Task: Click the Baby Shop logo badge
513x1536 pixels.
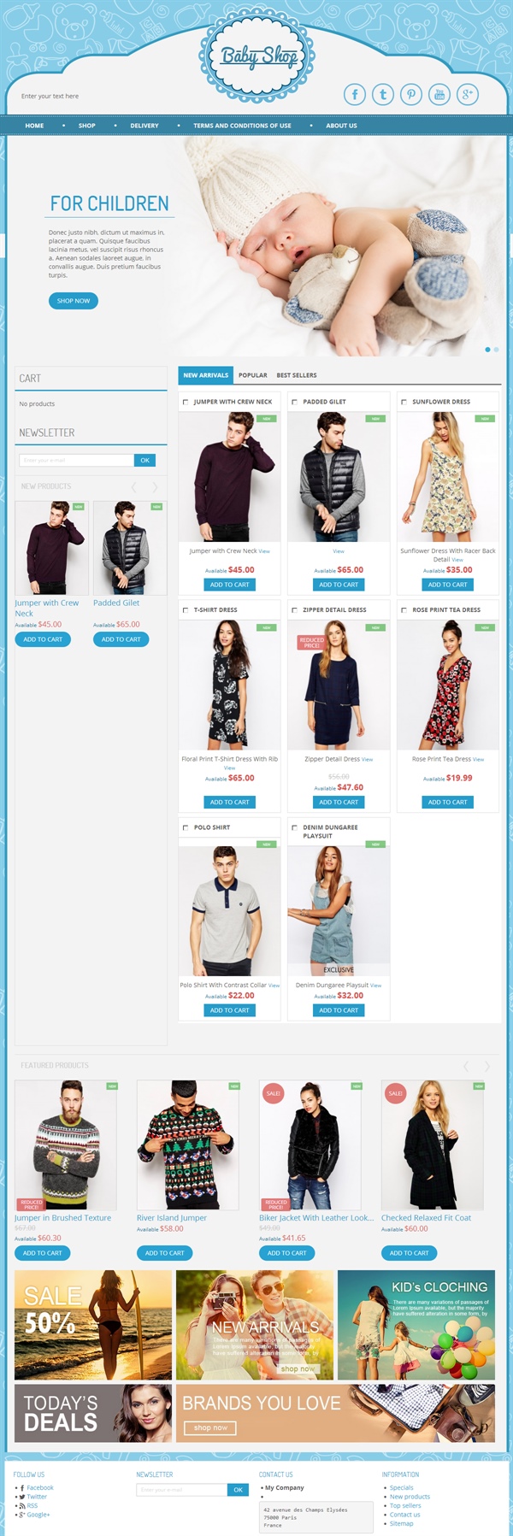Action: 257,56
